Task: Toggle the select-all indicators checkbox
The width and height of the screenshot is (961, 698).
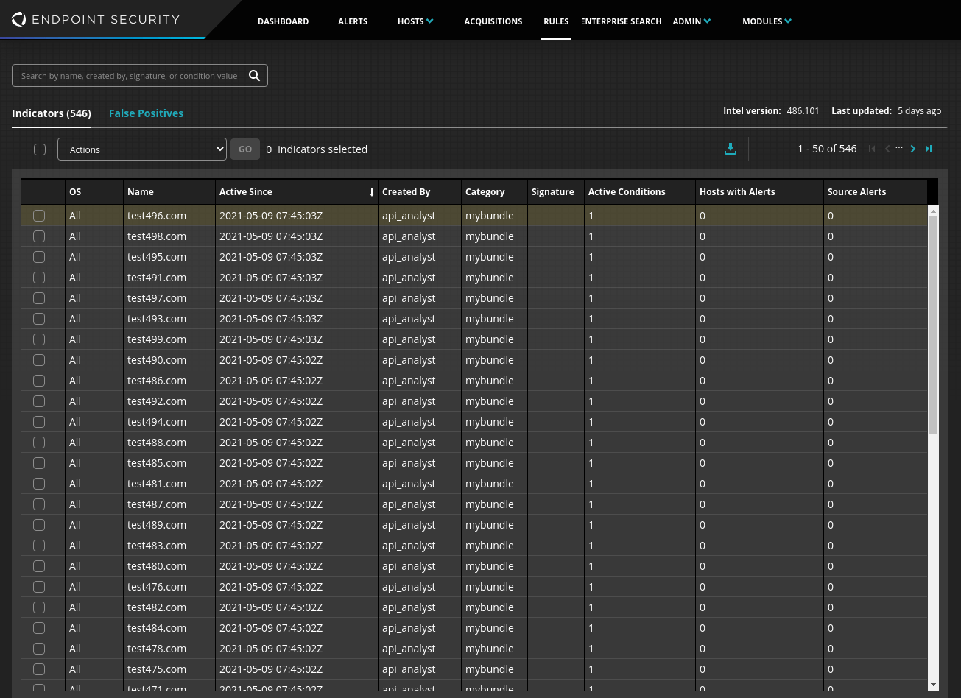Action: click(40, 149)
